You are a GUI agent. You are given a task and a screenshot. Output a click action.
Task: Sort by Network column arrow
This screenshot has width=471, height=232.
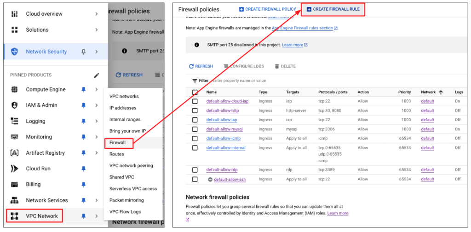tap(441, 92)
